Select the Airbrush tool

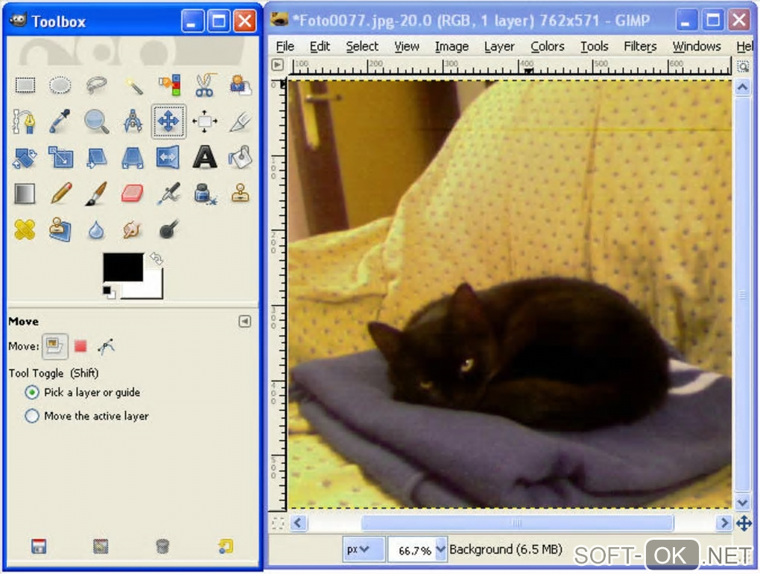pyautogui.click(x=168, y=194)
